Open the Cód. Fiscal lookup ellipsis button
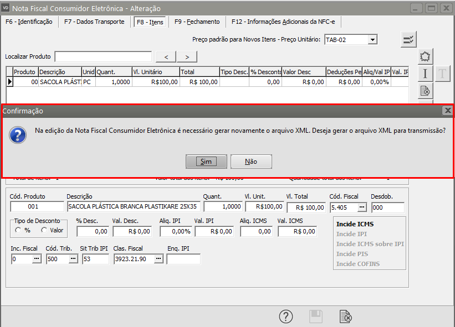455x327 pixels. [x=362, y=207]
